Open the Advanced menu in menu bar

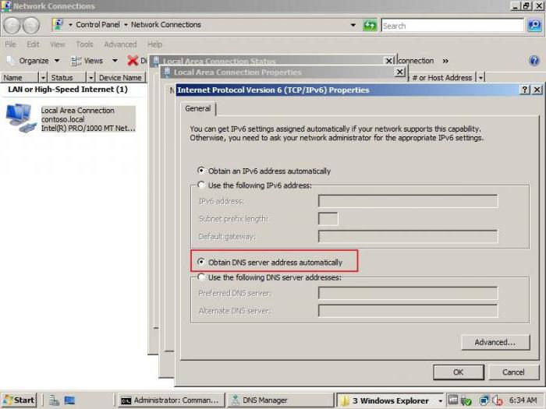click(x=120, y=44)
